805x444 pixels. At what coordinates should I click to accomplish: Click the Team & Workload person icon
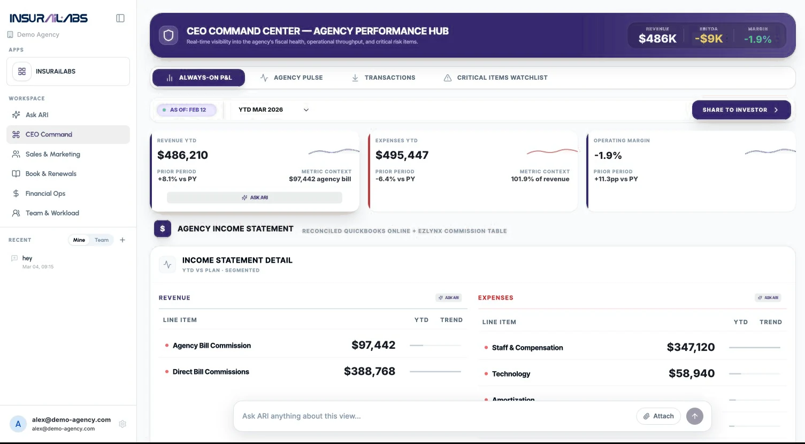[x=16, y=213]
